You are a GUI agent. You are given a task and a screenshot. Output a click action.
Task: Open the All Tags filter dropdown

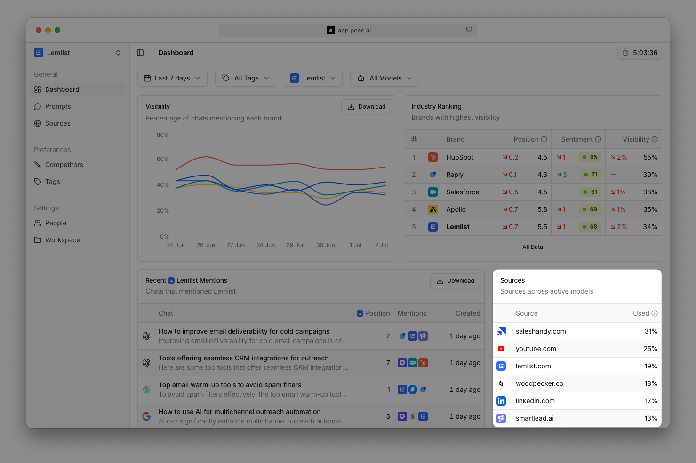(245, 78)
